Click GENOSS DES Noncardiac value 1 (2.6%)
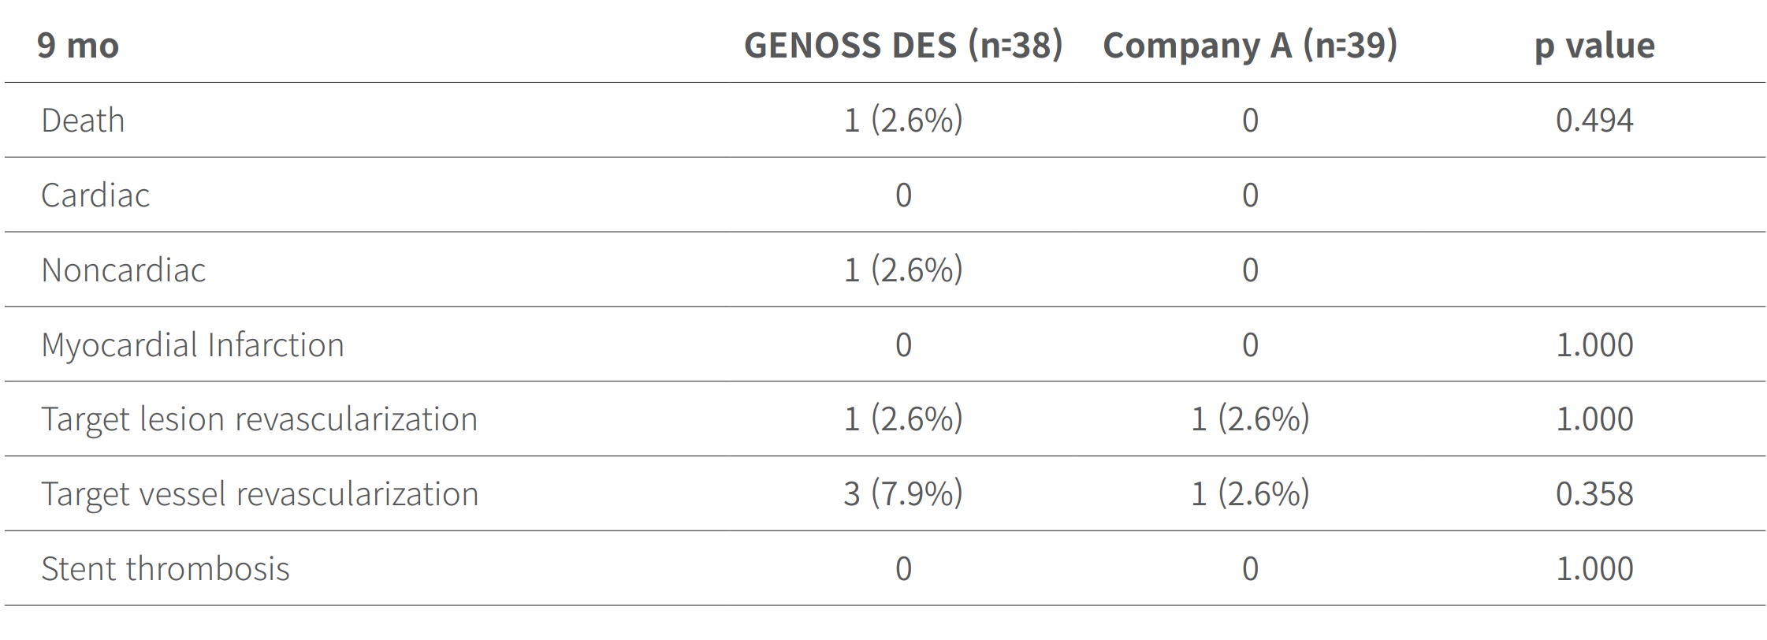Screen dimensions: 1767x640 pos(903,270)
